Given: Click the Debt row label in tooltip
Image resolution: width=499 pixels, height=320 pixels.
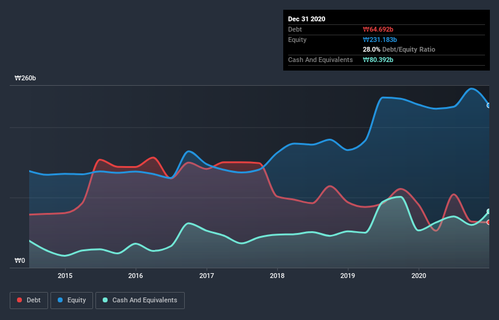Looking at the screenshot, I should coord(295,30).
